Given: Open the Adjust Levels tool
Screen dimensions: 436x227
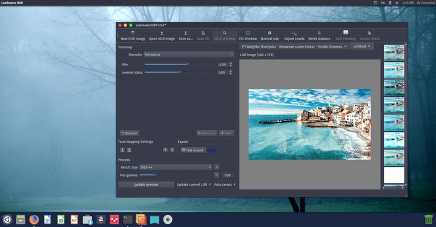Looking at the screenshot, I should pos(294,36).
